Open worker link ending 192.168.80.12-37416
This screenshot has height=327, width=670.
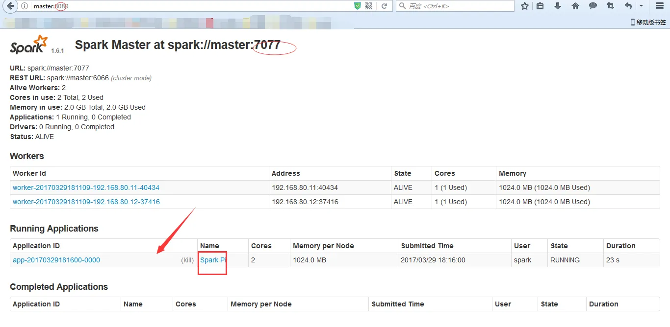(x=86, y=202)
